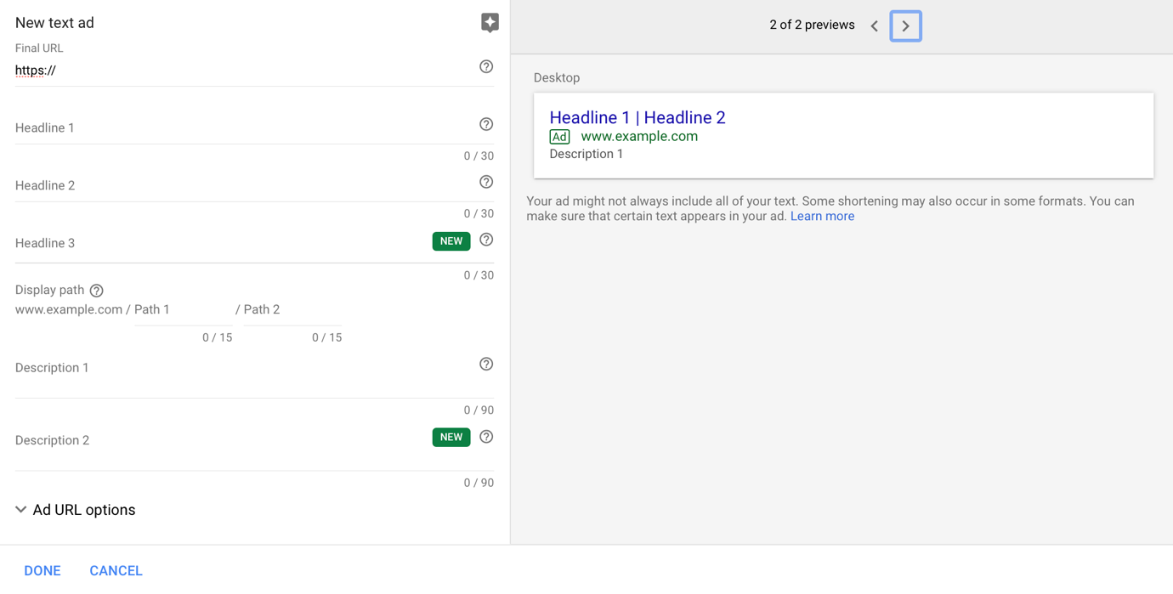The height and width of the screenshot is (594, 1173).
Task: Click the www.example.com display path prefix
Action: coord(69,309)
